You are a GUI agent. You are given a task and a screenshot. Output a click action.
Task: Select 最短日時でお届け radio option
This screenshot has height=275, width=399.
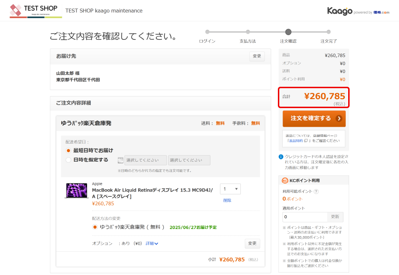pyautogui.click(x=68, y=151)
